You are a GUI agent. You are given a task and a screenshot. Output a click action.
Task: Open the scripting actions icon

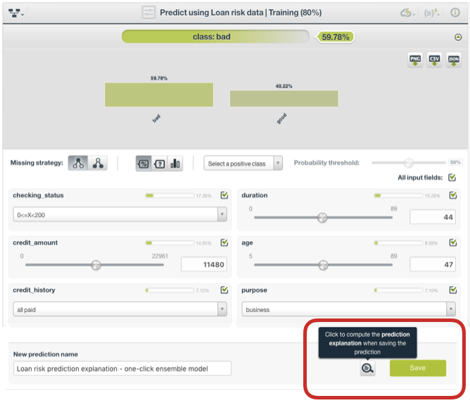coord(433,13)
